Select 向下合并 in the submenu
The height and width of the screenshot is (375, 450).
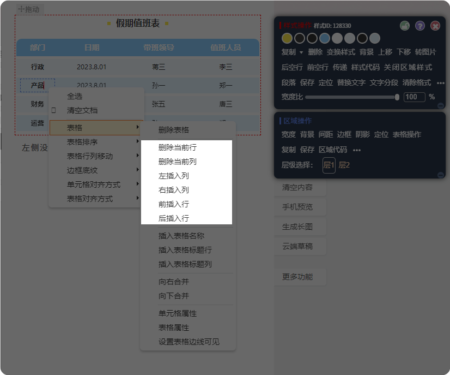point(174,296)
